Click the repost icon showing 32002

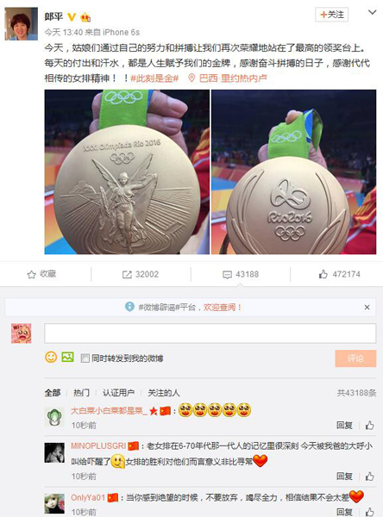click(127, 274)
